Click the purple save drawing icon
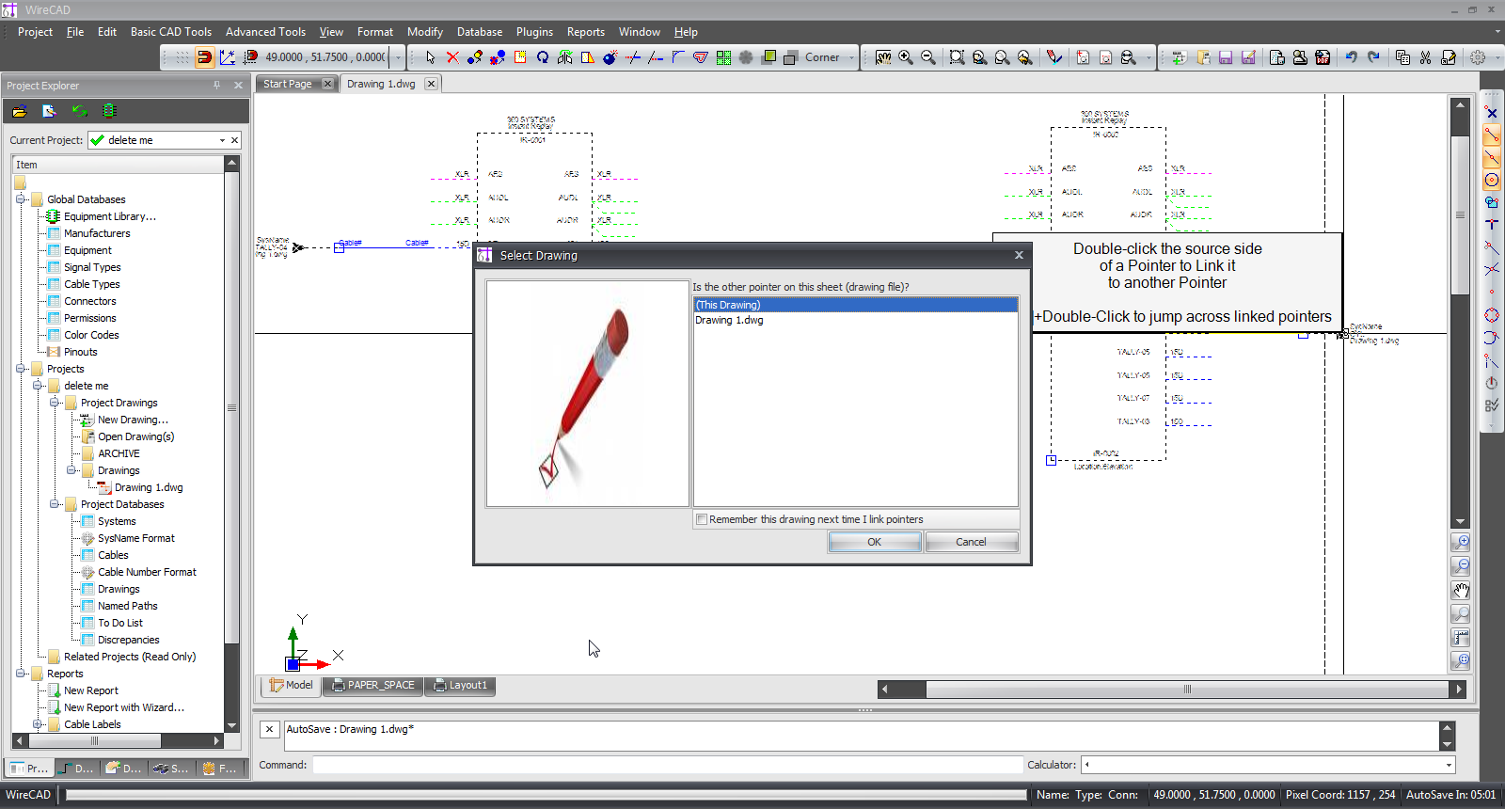This screenshot has width=1505, height=809. click(x=1226, y=57)
